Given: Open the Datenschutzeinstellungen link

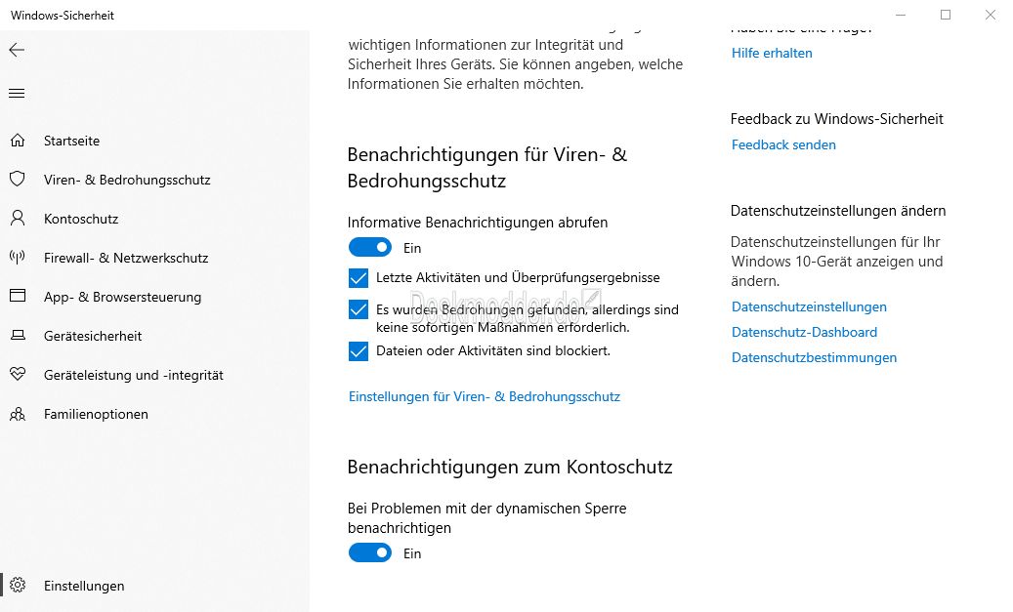Looking at the screenshot, I should 809,306.
